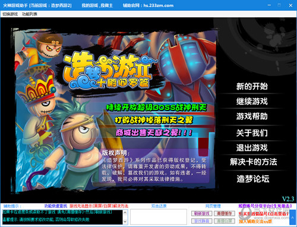Click the hint box scroll-up arrow
The width and height of the screenshot is (297, 227).
click(x=125, y=213)
